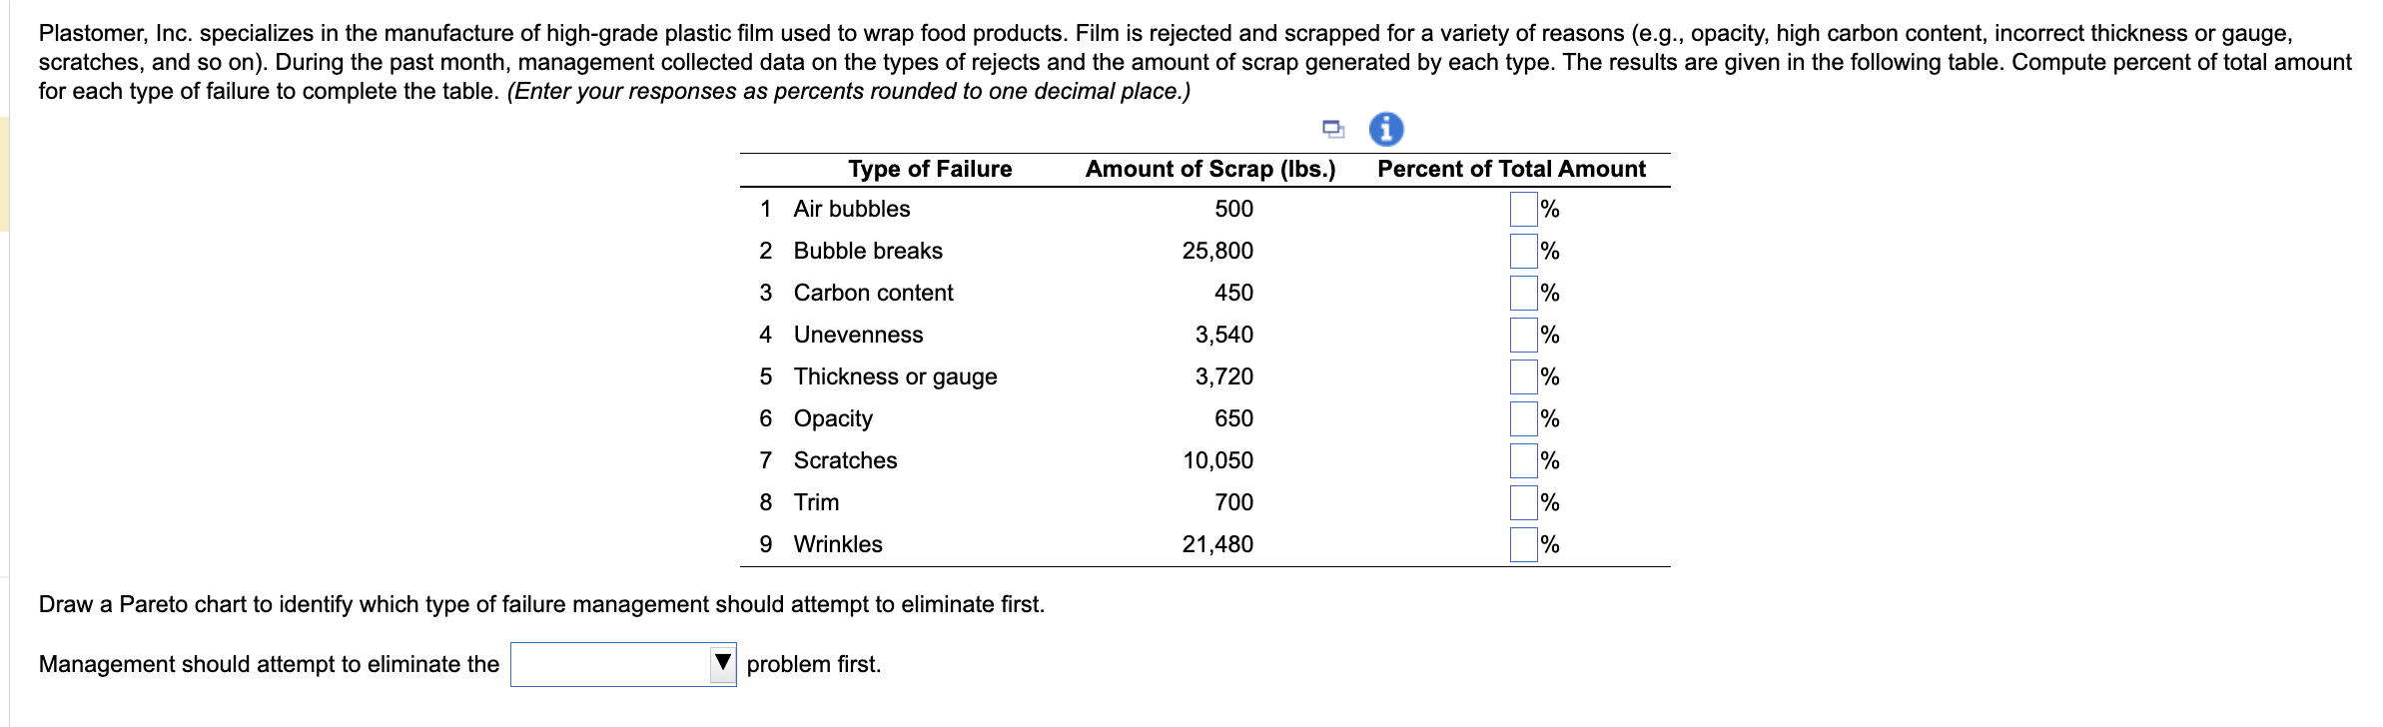Open the failure type dropdown
The image size is (2383, 727).
(621, 662)
